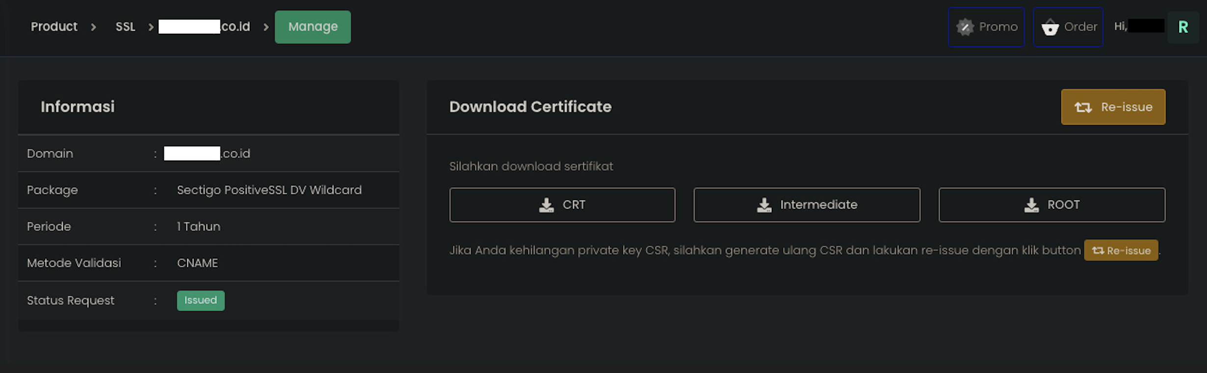Download the Intermediate certificate
This screenshot has width=1207, height=373.
coord(807,205)
